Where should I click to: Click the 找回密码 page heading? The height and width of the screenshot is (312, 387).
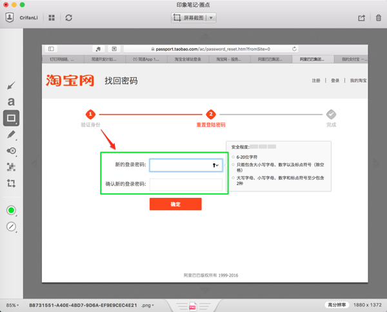pyautogui.click(x=121, y=81)
